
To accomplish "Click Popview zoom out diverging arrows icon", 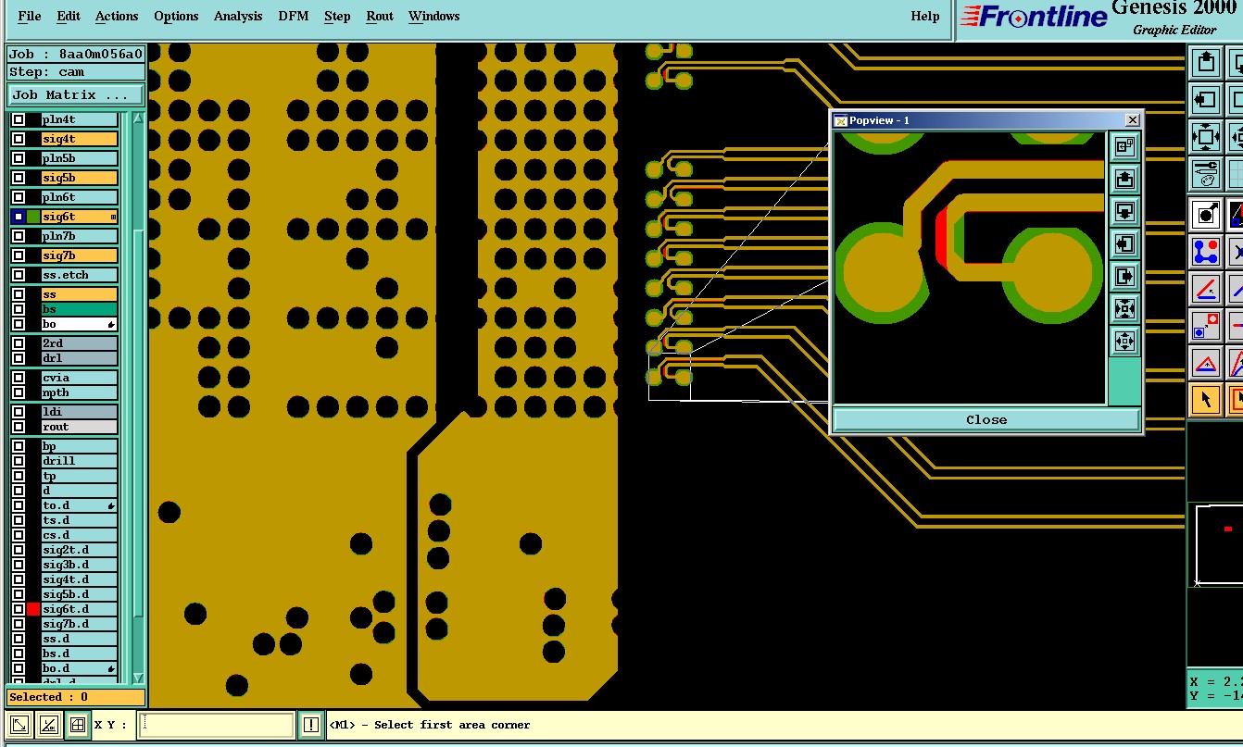I will (x=1124, y=341).
